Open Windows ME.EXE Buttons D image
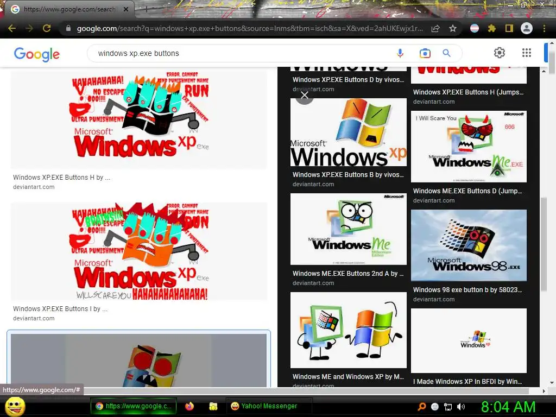556x417 pixels. pyautogui.click(x=469, y=147)
